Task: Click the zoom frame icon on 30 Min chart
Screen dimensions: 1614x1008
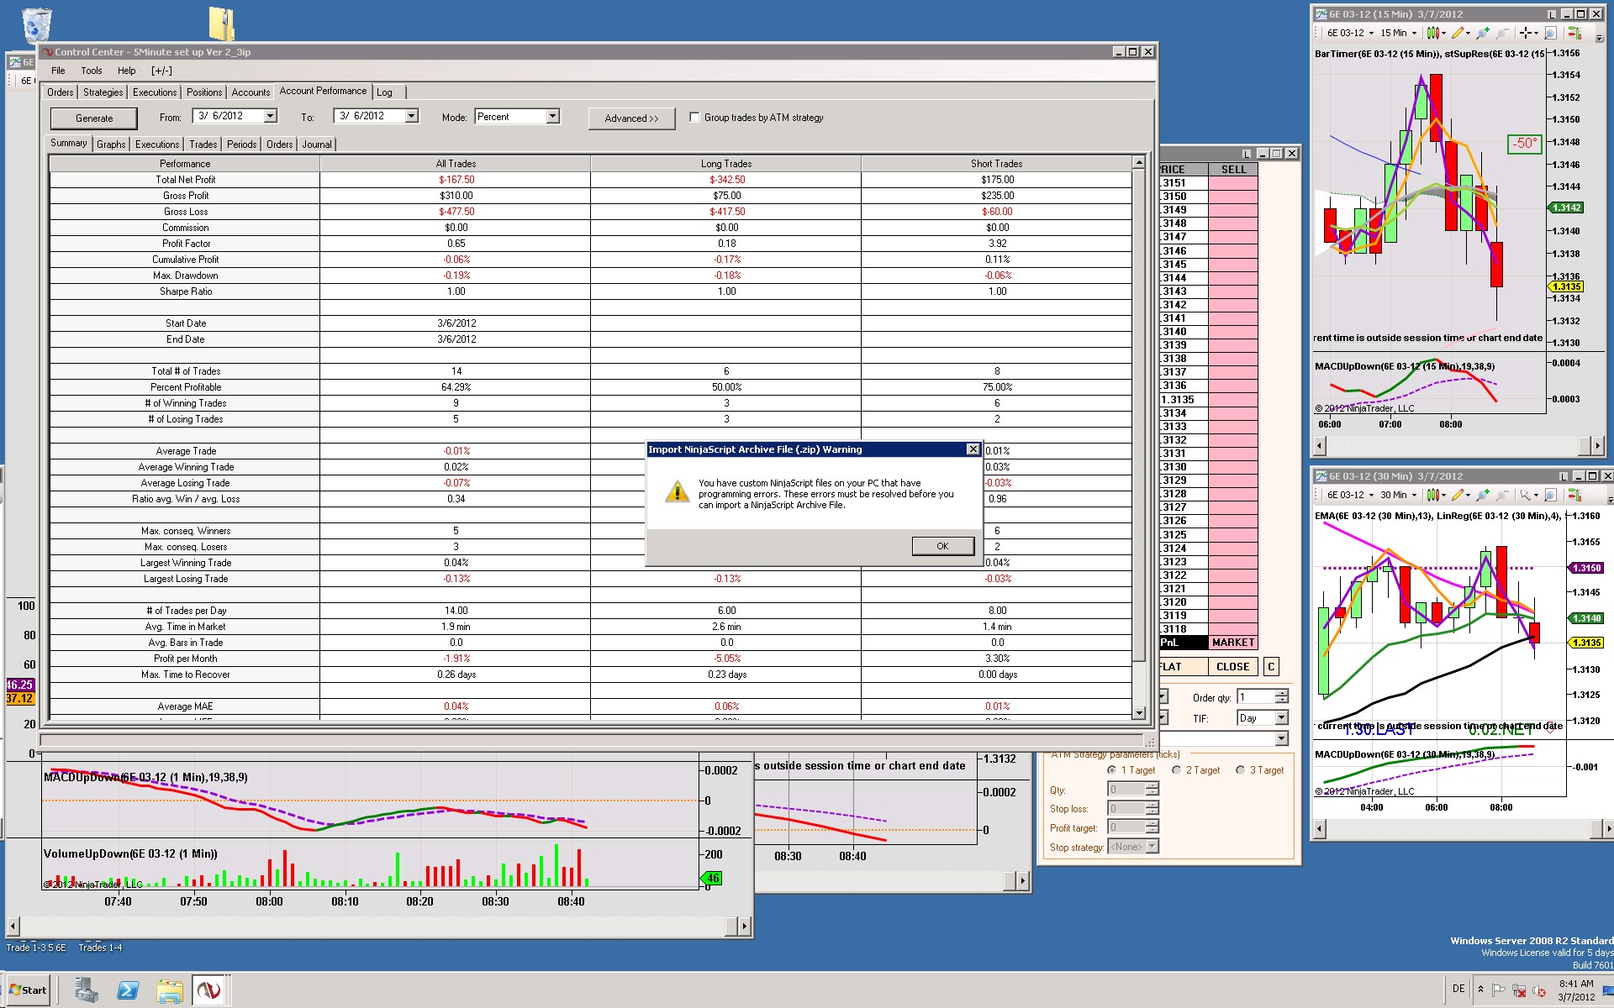Action: point(1551,495)
